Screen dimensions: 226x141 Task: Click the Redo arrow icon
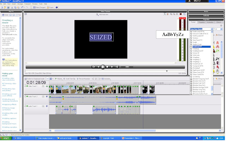click(x=27, y=7)
